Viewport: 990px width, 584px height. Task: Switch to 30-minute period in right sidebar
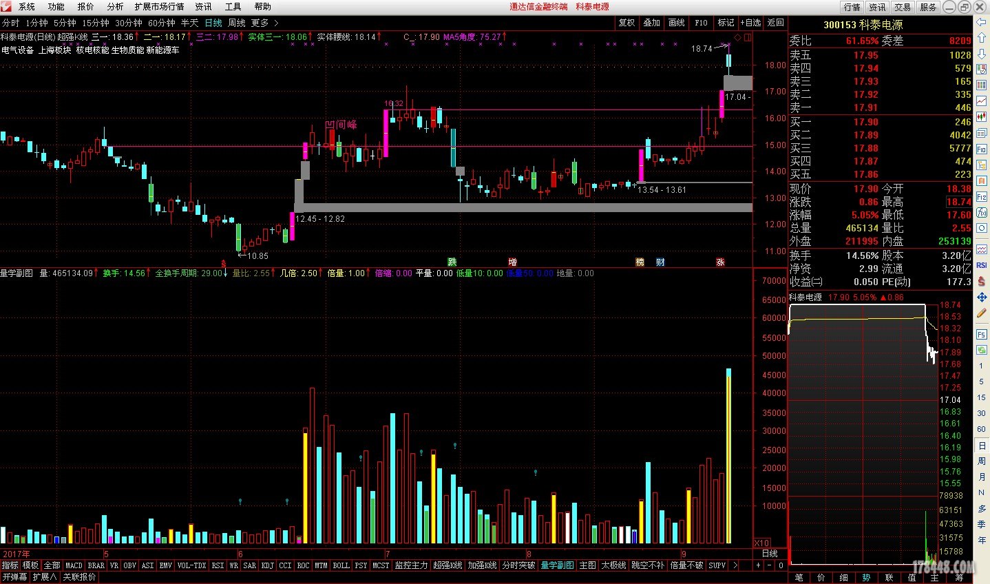click(981, 413)
